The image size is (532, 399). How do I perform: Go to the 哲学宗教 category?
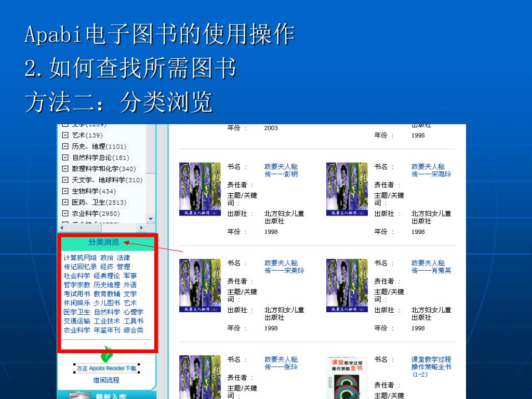(x=77, y=285)
